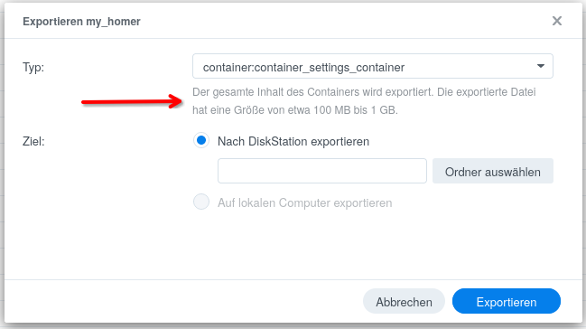This screenshot has width=586, height=329.
Task: Confirm with the blue Exportieren button
Action: pyautogui.click(x=507, y=301)
